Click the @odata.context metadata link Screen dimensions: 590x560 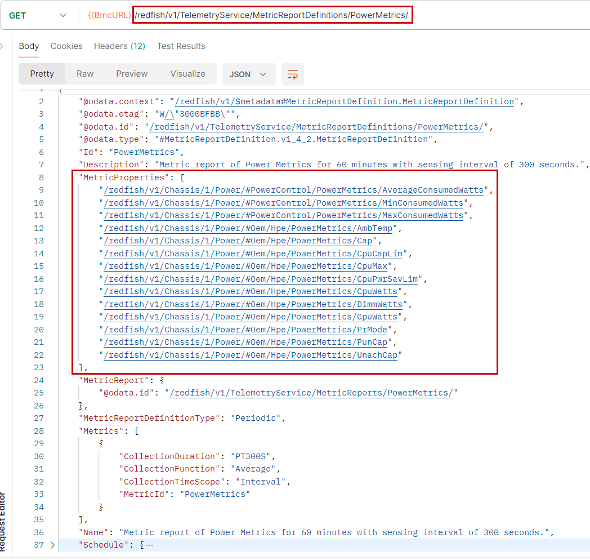click(x=344, y=101)
